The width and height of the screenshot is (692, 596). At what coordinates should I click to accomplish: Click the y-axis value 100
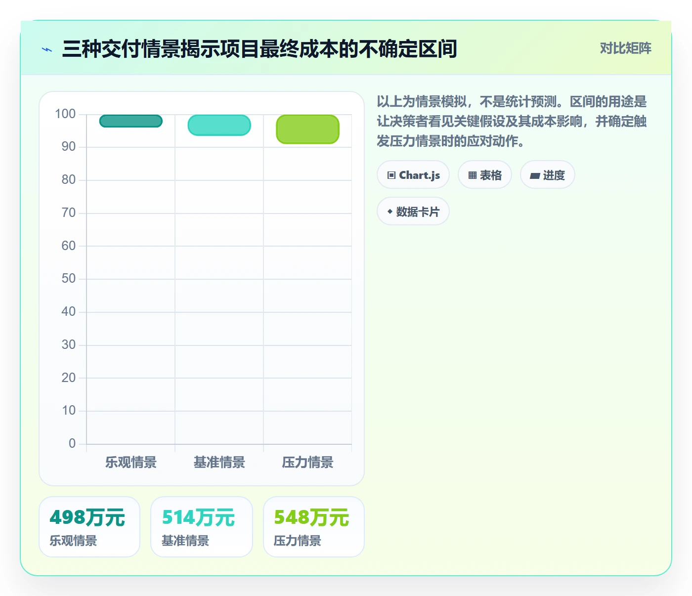[x=65, y=114]
